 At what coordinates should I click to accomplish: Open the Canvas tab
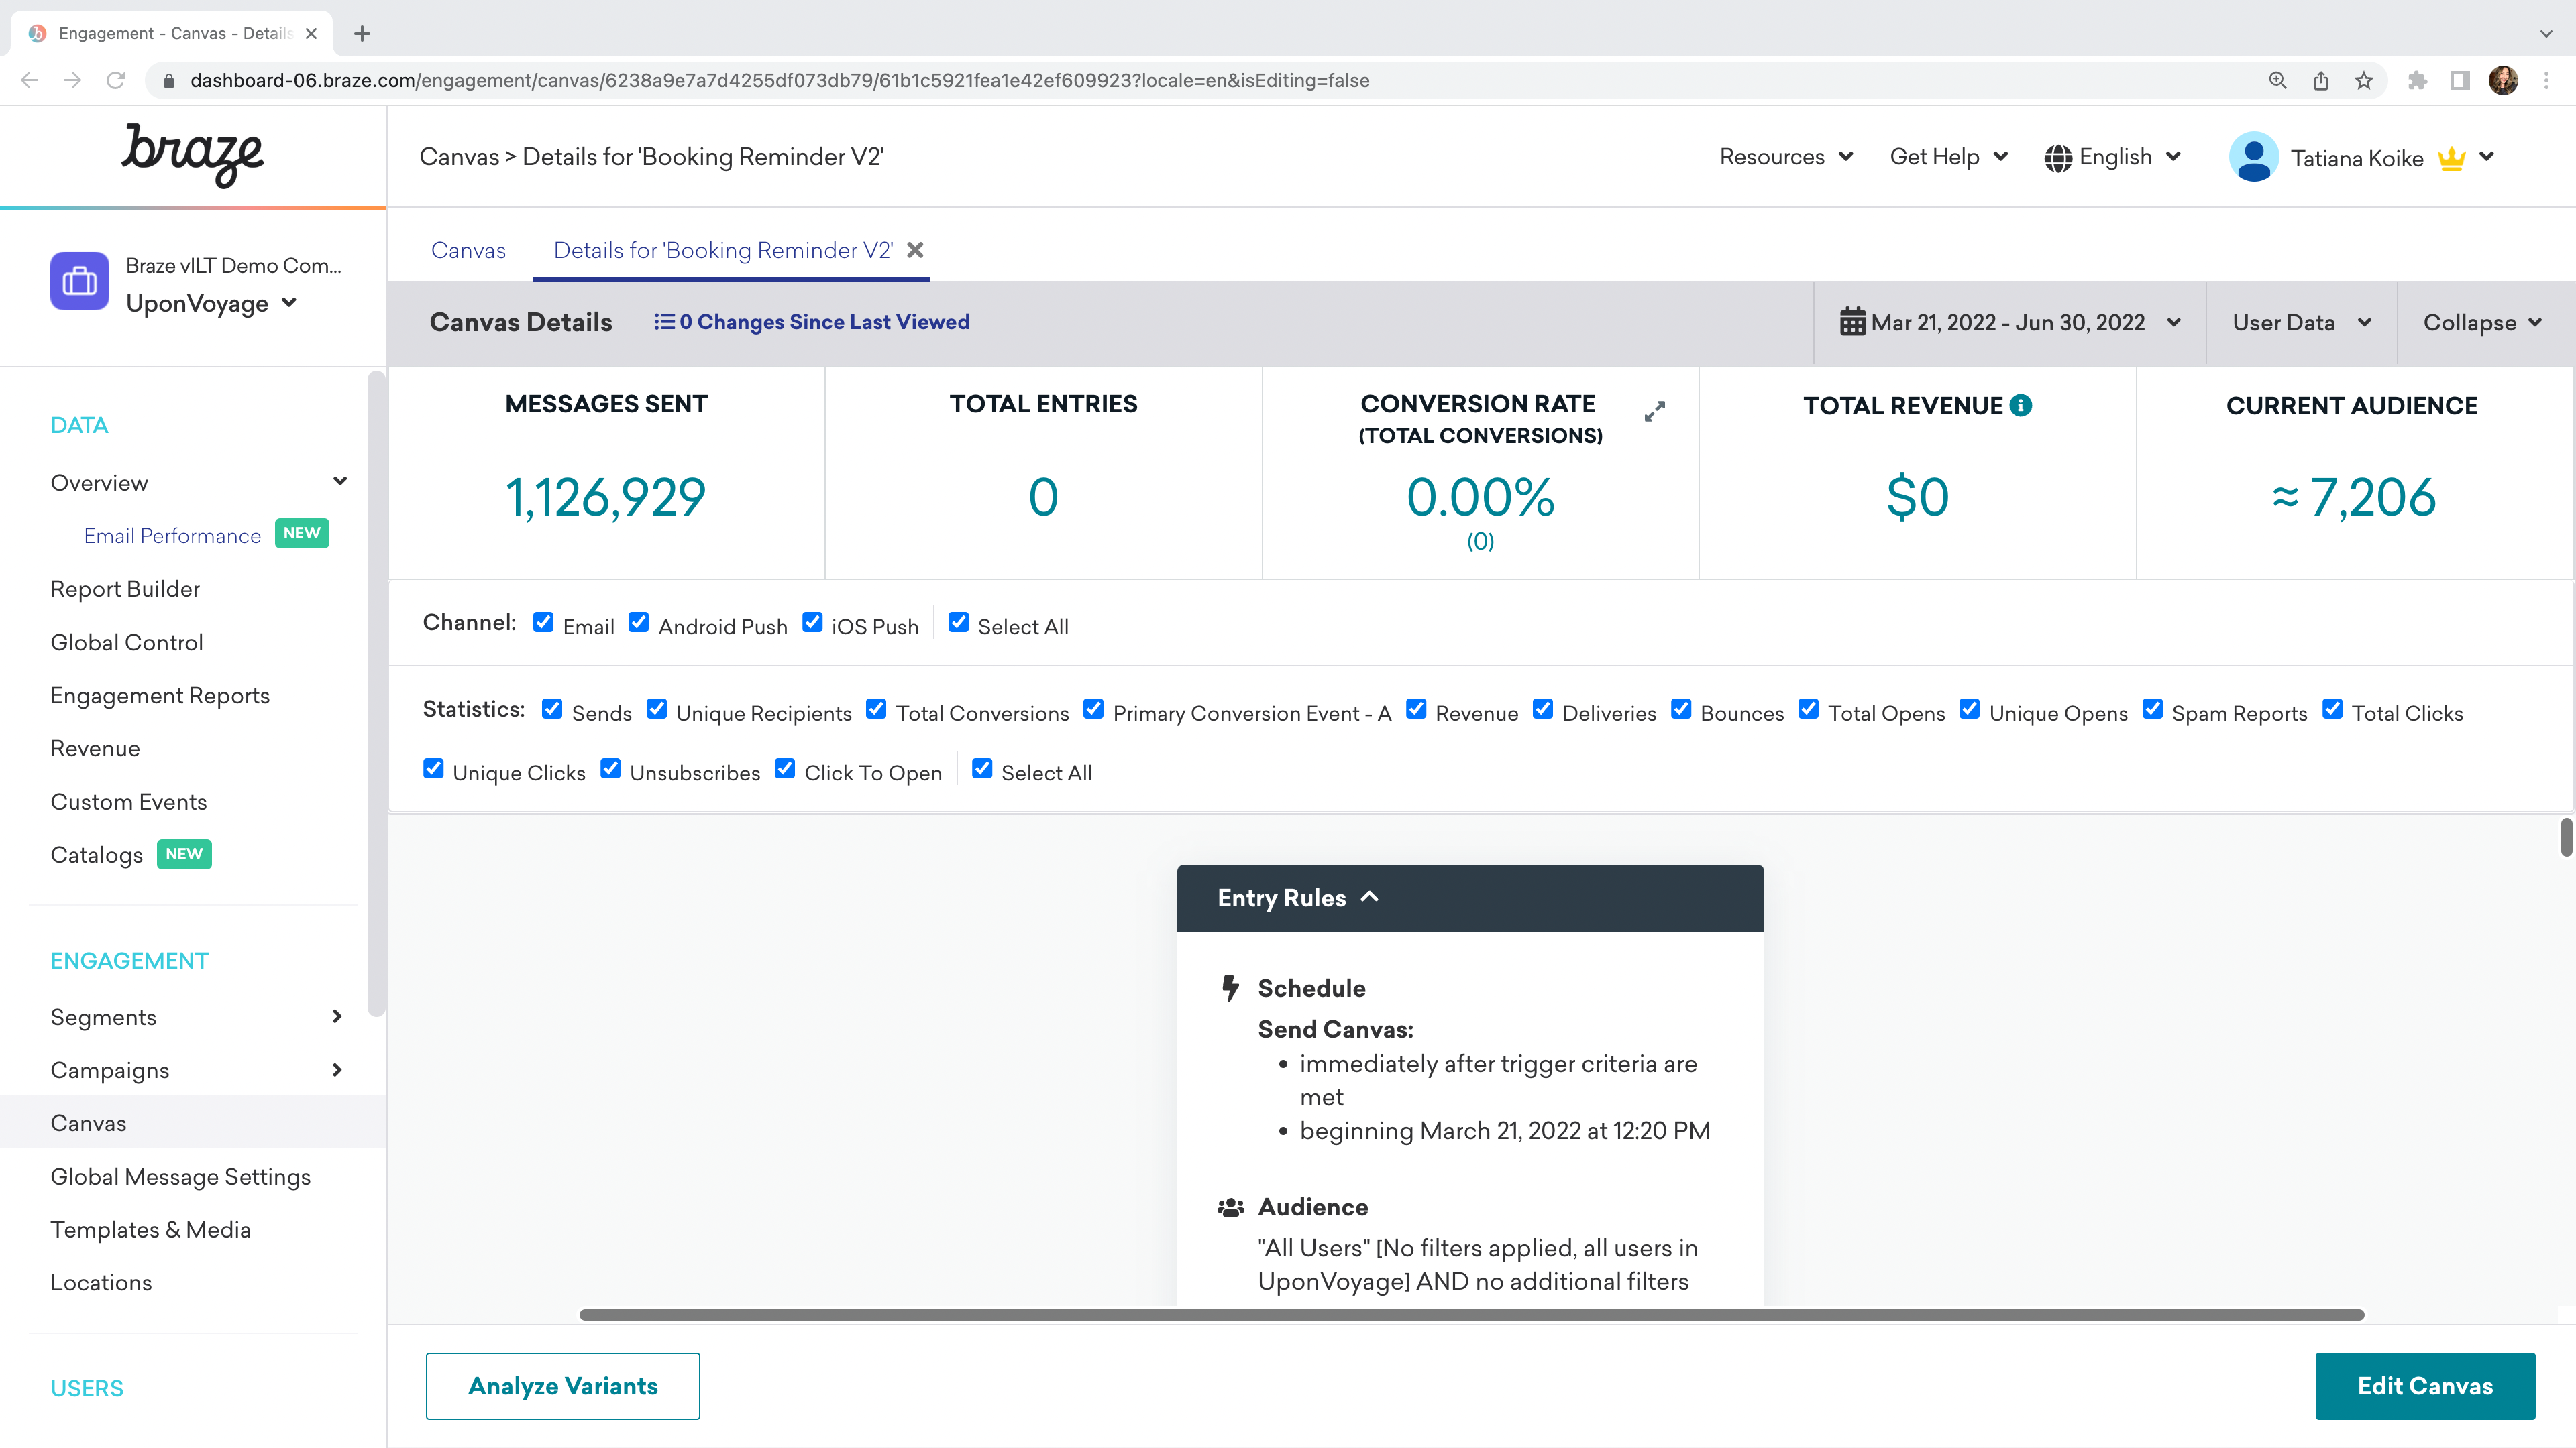467,249
